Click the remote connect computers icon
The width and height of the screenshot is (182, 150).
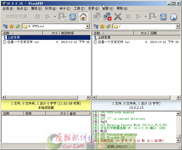(x=97, y=17)
